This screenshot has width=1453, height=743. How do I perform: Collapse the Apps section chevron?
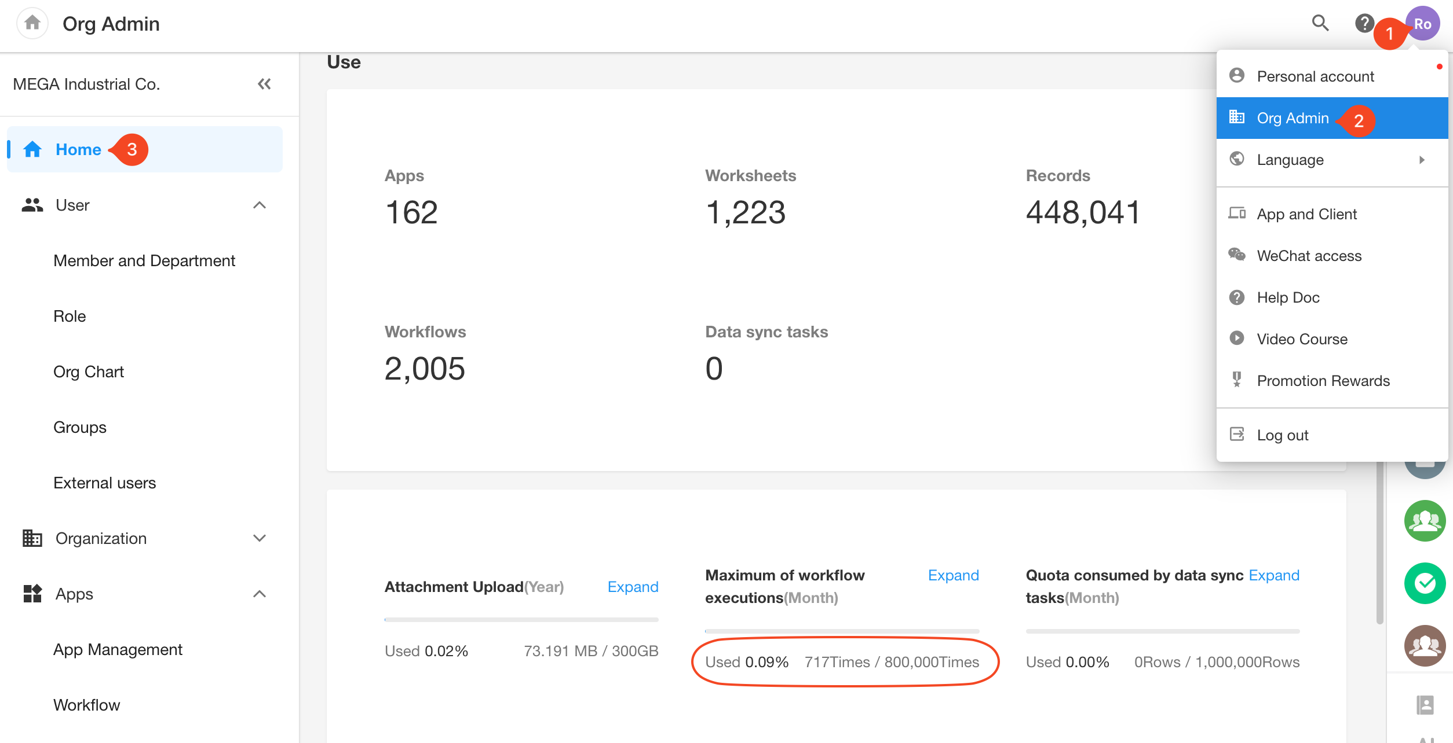tap(260, 594)
